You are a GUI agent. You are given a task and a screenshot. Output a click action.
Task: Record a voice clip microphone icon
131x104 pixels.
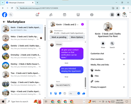click(x=51, y=93)
